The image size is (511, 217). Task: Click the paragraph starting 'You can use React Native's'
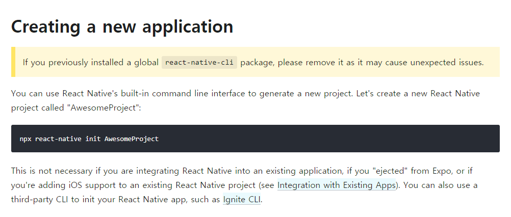(245, 100)
